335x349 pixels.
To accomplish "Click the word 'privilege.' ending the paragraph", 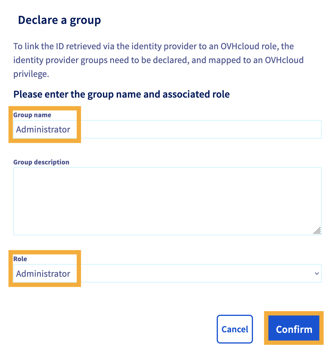I will pos(31,74).
